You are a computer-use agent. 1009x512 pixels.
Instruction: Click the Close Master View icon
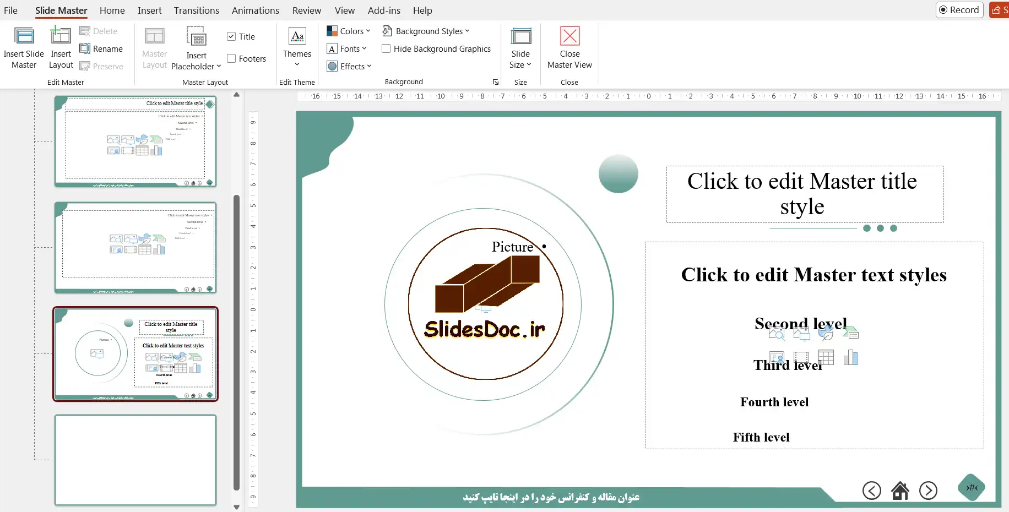[569, 36]
